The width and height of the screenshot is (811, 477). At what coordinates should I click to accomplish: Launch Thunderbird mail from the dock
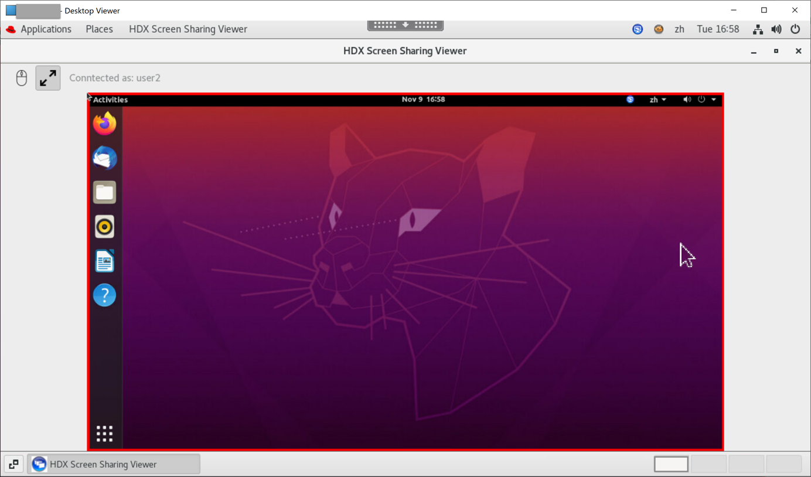tap(104, 158)
